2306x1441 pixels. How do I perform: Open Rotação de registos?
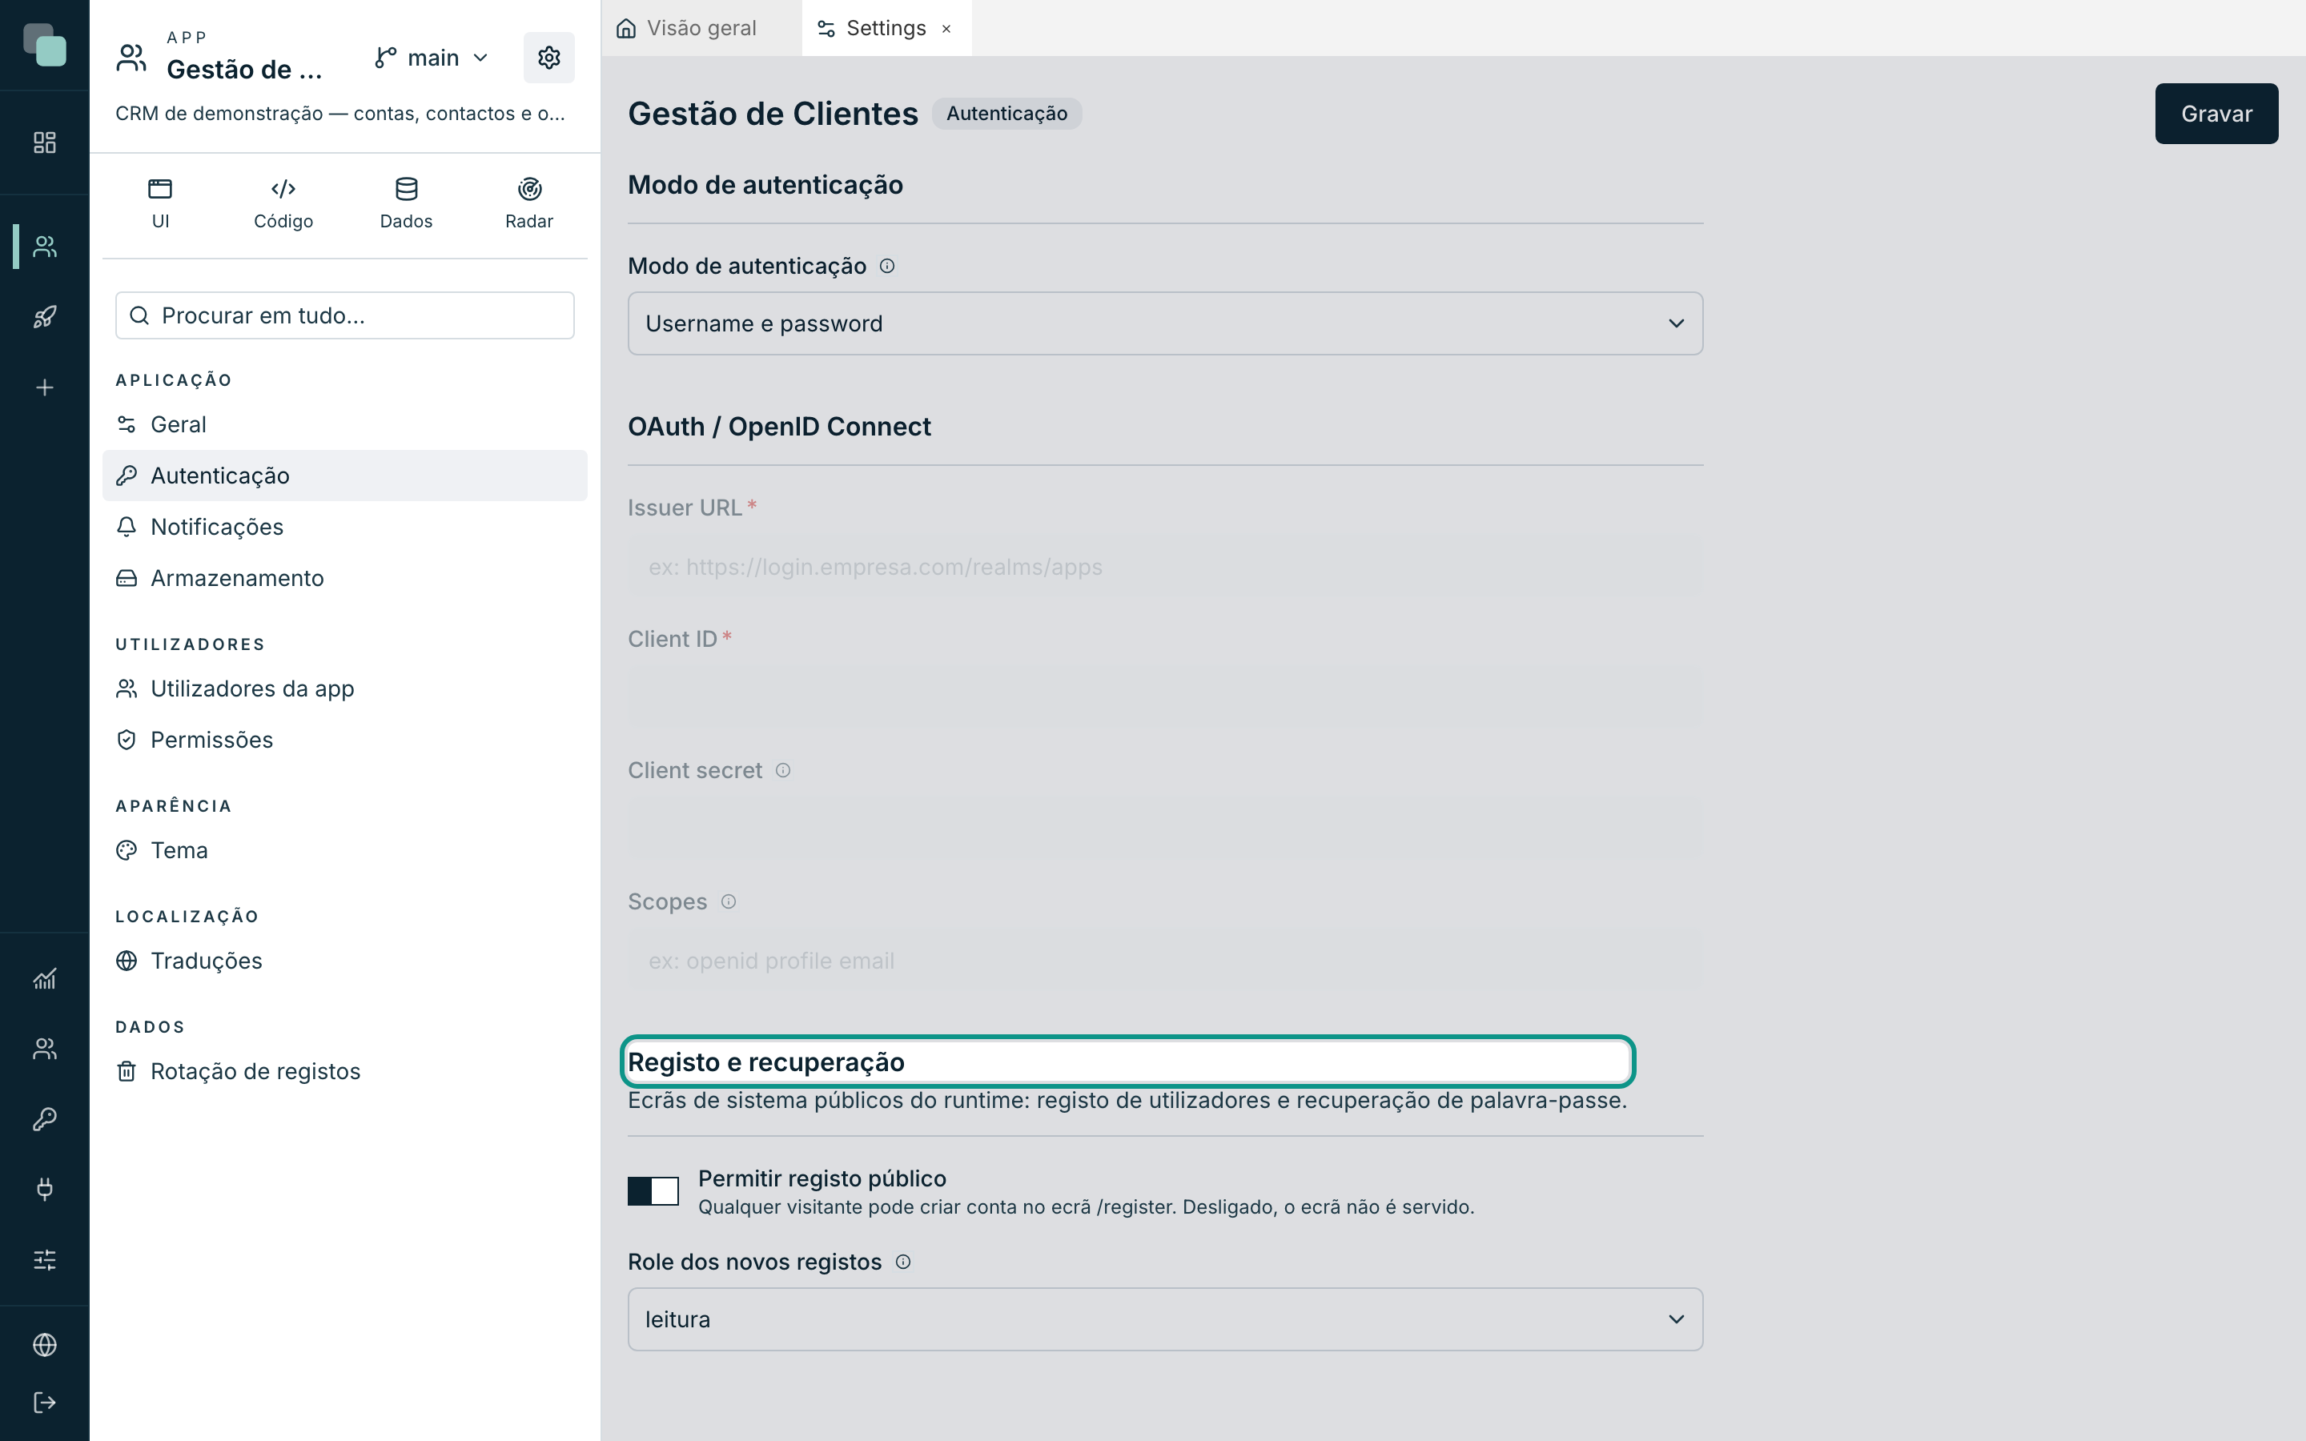(345, 1071)
